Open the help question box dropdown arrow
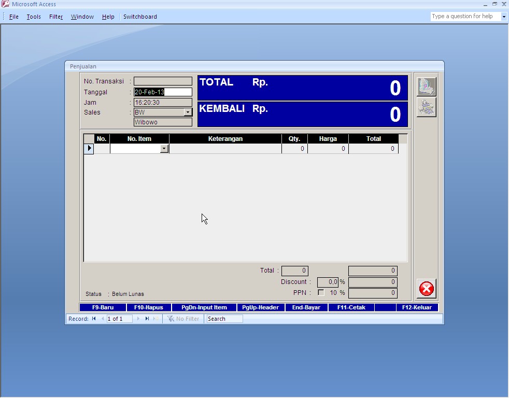 (504, 16)
